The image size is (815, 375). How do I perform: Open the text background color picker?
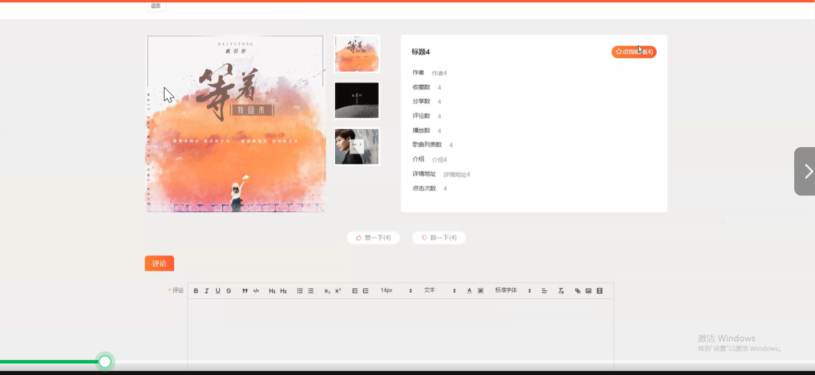pyautogui.click(x=480, y=291)
